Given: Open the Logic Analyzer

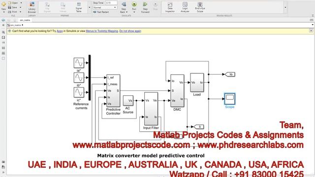Looking at the screenshot, I should pyautogui.click(x=185, y=7).
